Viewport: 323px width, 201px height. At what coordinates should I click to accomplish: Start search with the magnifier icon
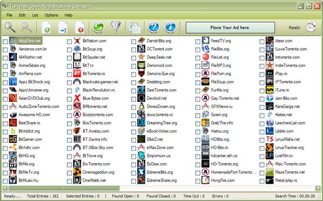point(10,27)
